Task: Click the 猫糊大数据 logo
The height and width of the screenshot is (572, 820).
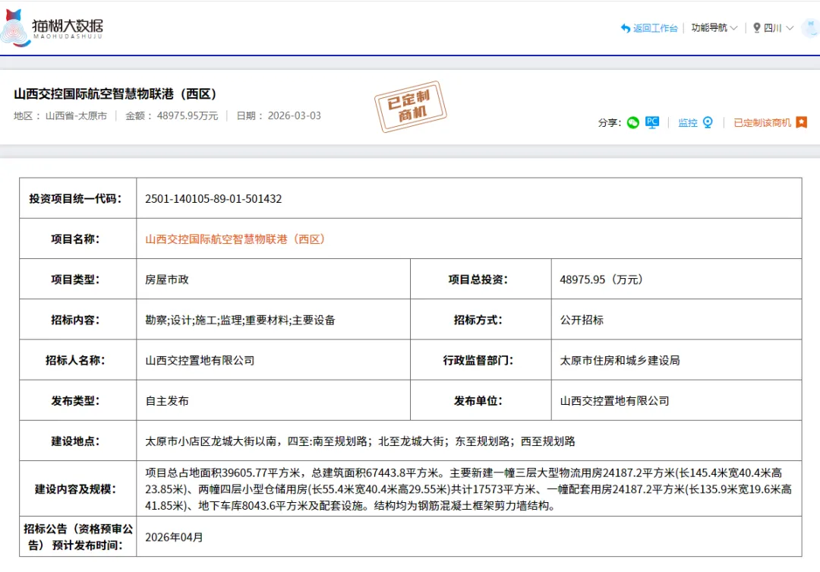Action: (52, 28)
